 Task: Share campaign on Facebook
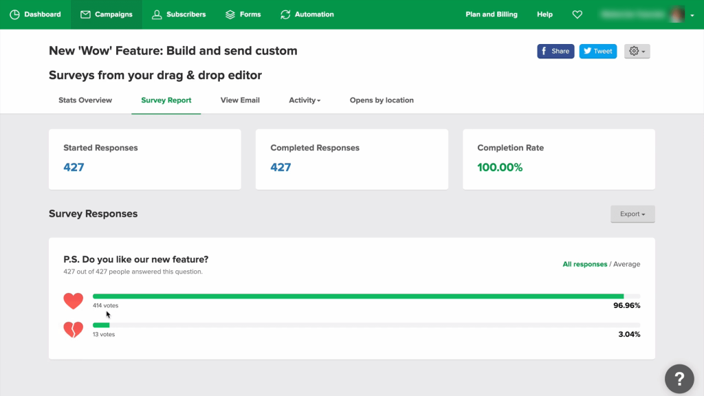tap(555, 51)
